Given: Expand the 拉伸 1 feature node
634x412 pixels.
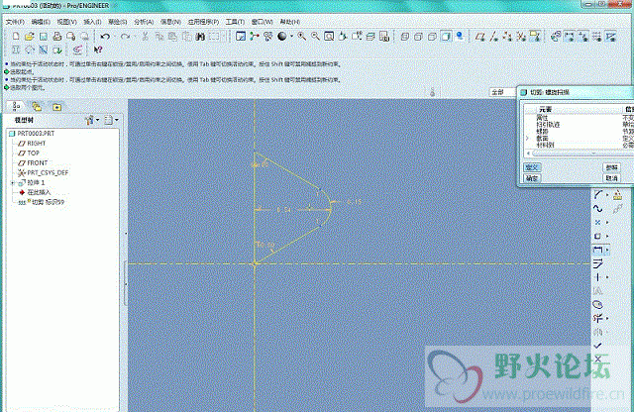Looking at the screenshot, I should [x=13, y=183].
